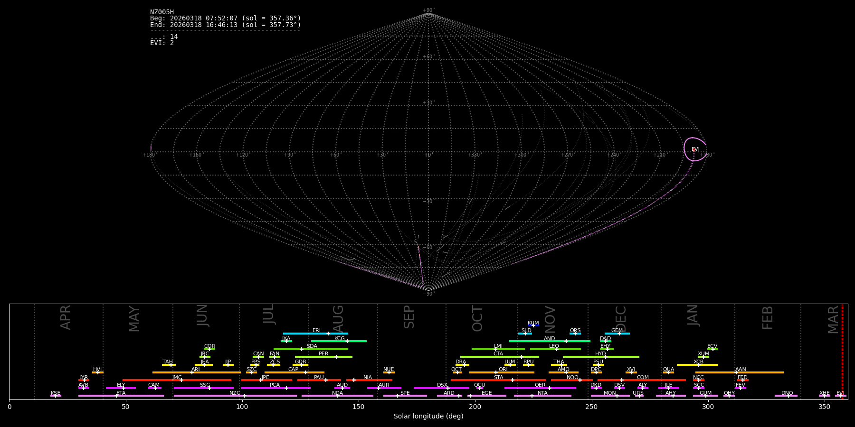Click the 'EVI: 2' count line
The image size is (855, 427).
pyautogui.click(x=162, y=43)
